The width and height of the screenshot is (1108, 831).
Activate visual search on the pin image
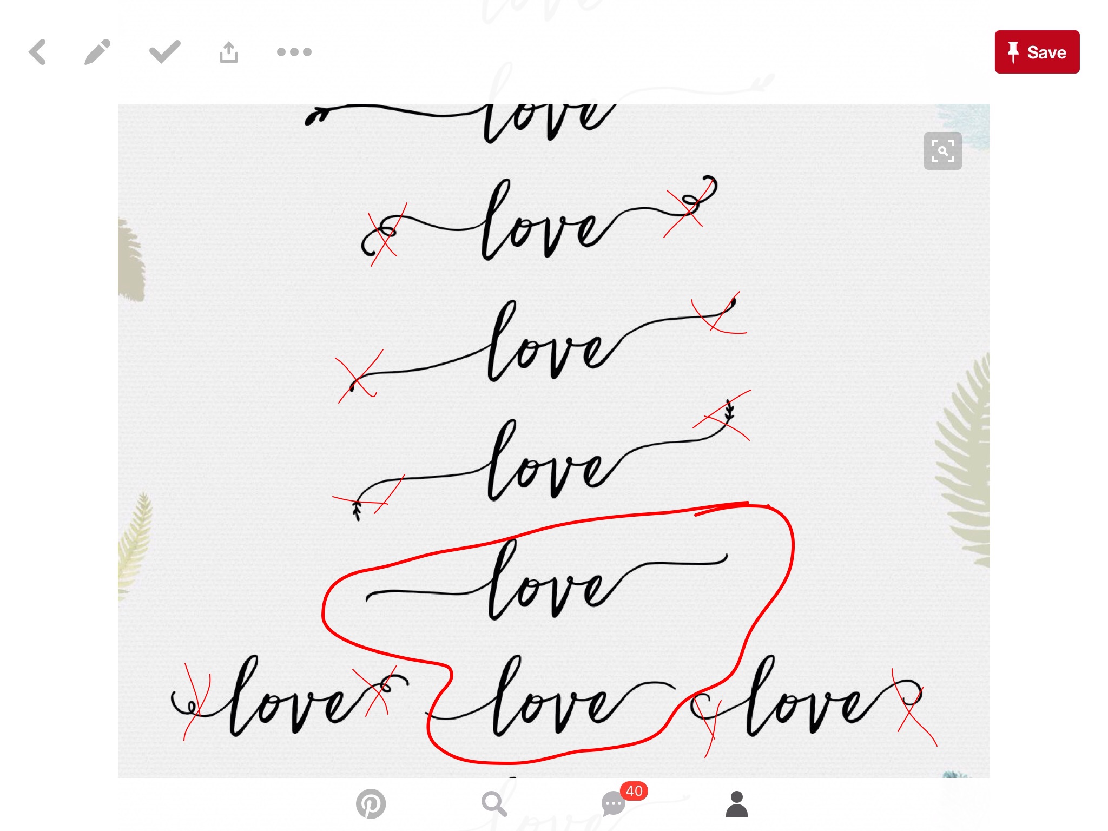[x=942, y=151]
